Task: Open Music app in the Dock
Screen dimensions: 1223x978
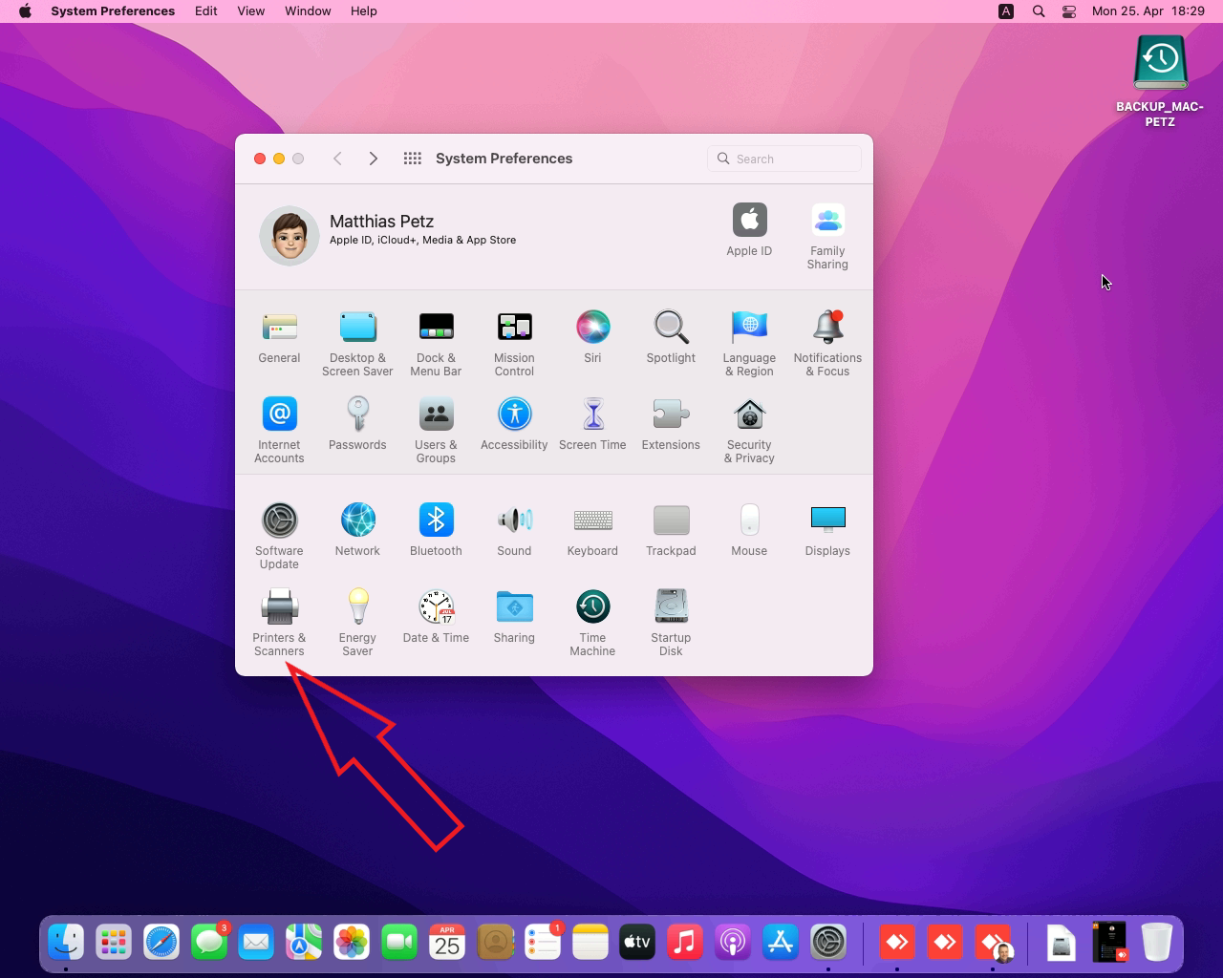Action: 685,943
